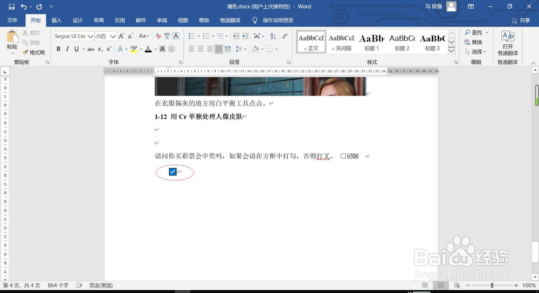539x293 pixels.
Task: Increase paragraph indent
Action: click(245, 36)
